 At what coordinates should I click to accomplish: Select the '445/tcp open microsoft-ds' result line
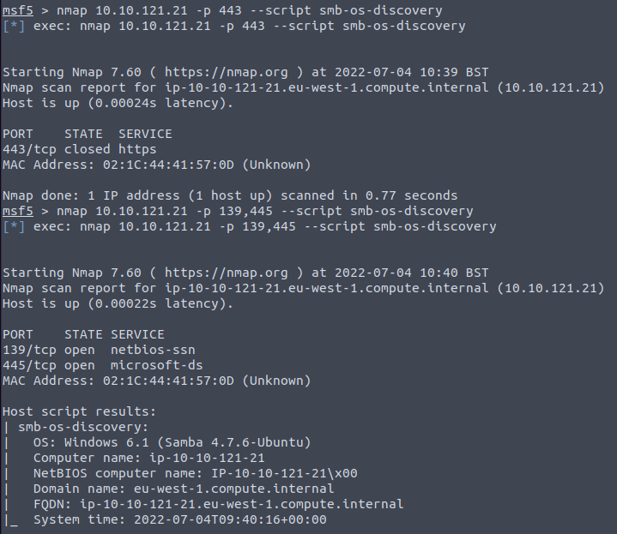102,365
